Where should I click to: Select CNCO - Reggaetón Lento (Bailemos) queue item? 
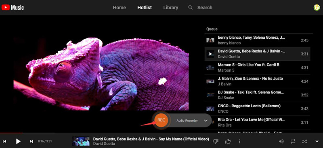(x=257, y=109)
